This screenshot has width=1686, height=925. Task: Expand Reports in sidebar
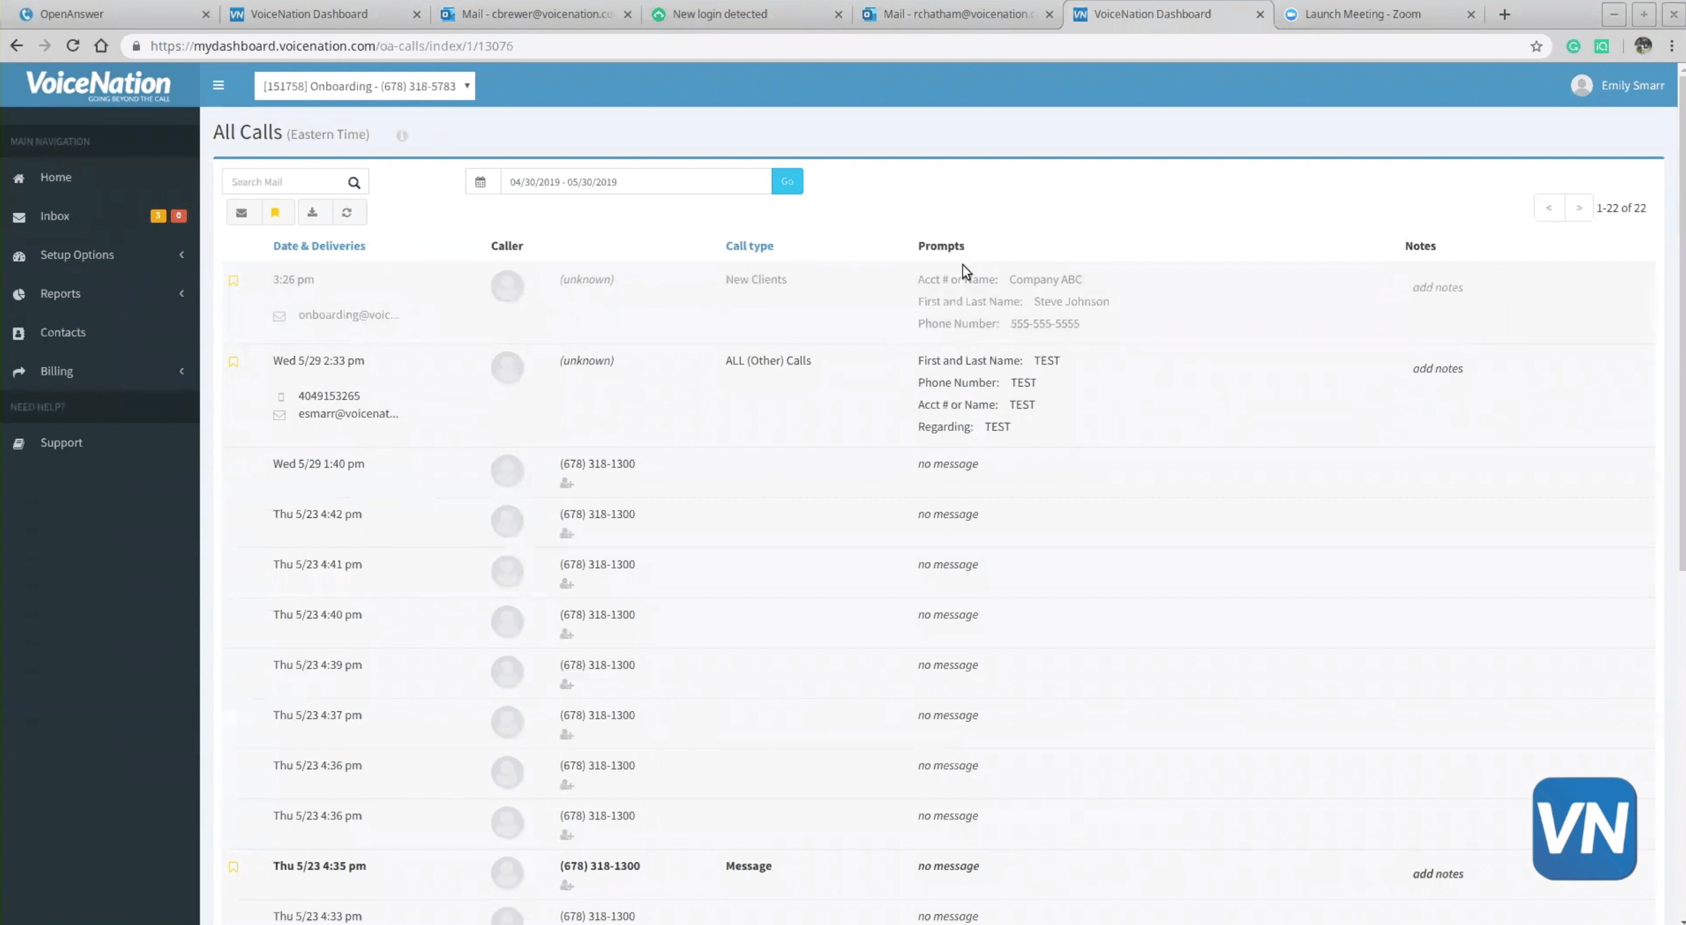(x=99, y=293)
